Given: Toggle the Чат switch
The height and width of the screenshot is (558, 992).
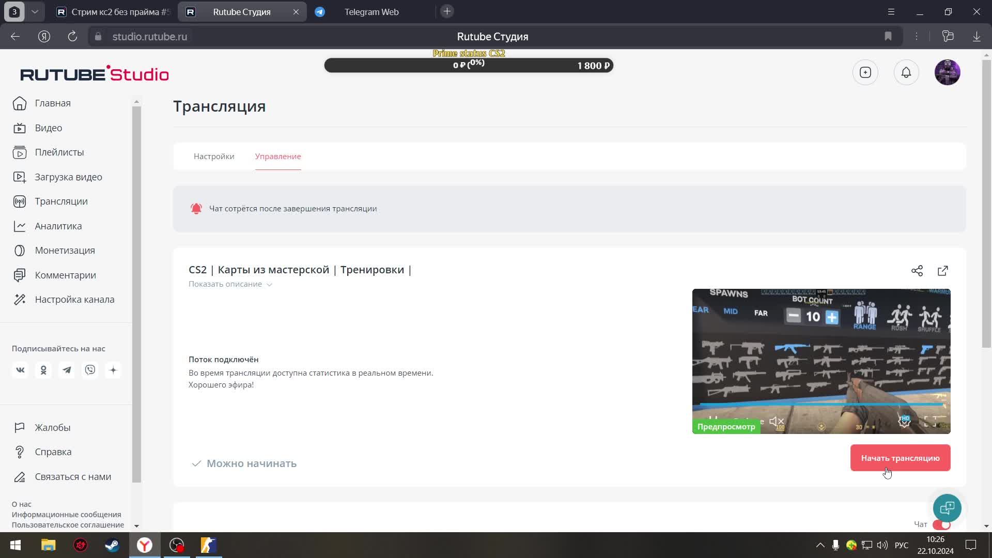Looking at the screenshot, I should pyautogui.click(x=941, y=525).
